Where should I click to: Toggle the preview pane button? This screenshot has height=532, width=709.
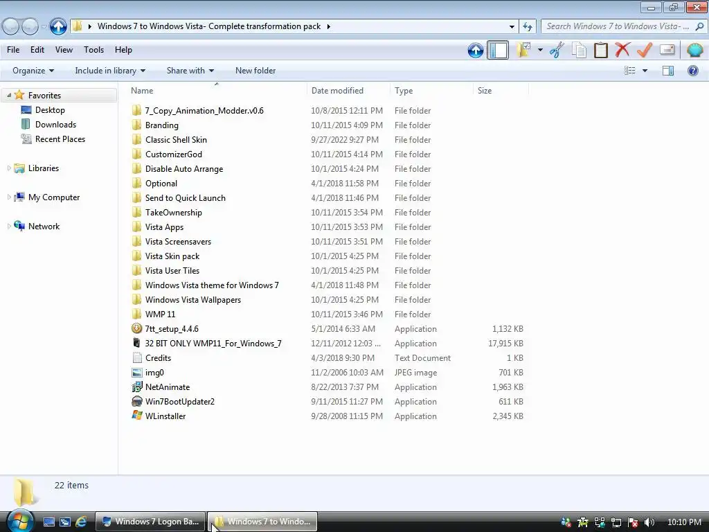point(668,71)
